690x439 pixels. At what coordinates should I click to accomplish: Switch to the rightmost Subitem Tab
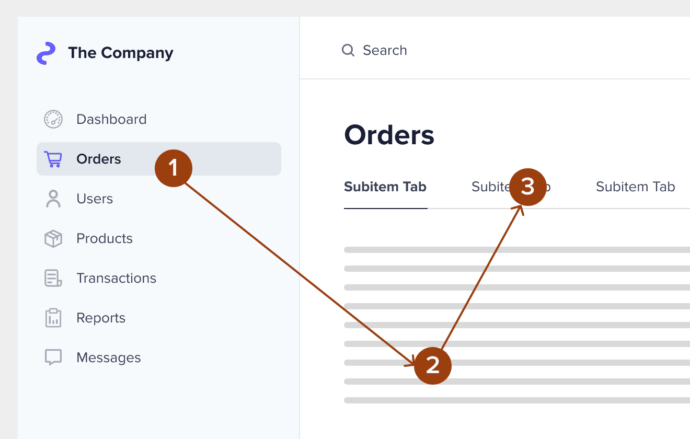point(636,187)
